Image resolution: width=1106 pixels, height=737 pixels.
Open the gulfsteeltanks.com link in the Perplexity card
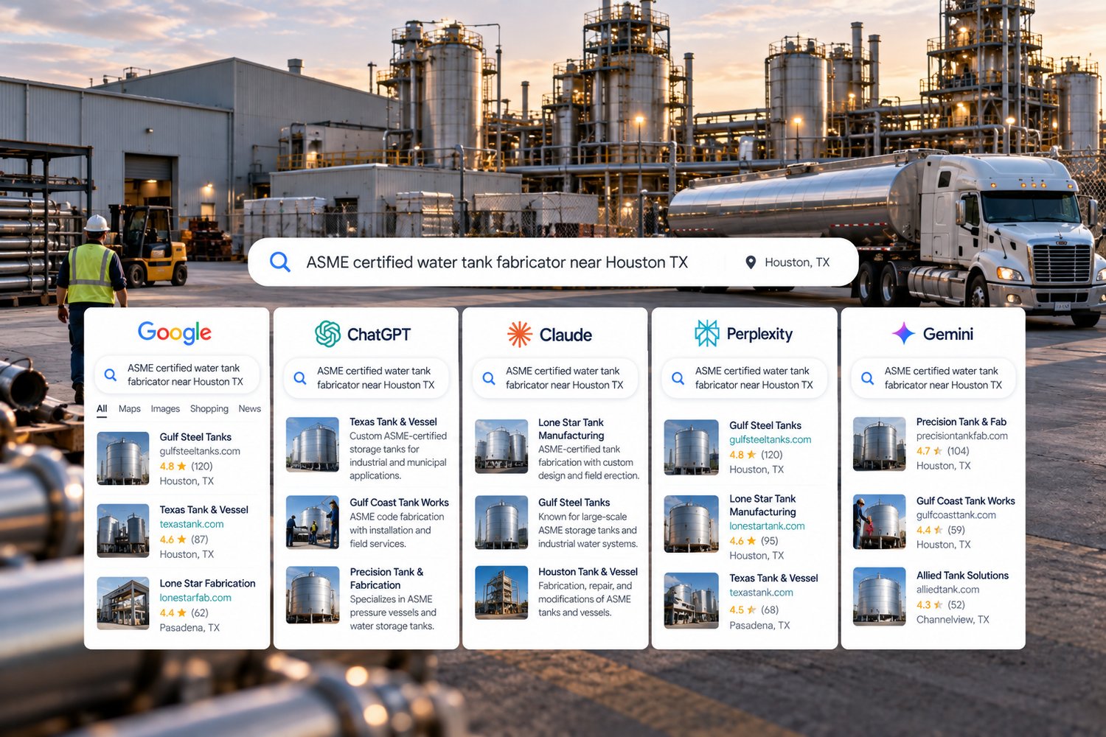pos(770,439)
